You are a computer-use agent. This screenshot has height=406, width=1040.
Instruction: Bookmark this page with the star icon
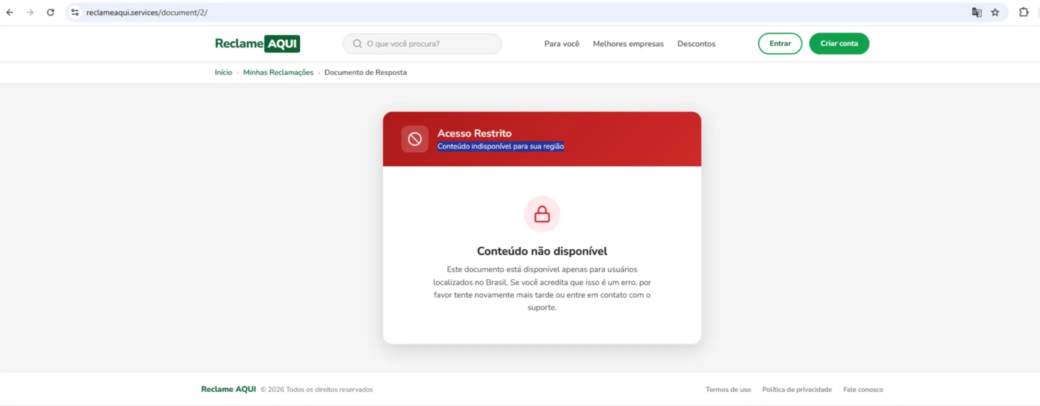[x=995, y=12]
